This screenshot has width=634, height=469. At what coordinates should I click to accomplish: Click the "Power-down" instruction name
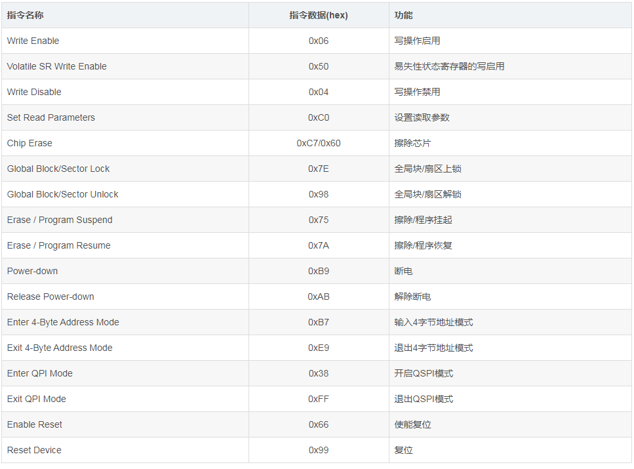(x=32, y=271)
